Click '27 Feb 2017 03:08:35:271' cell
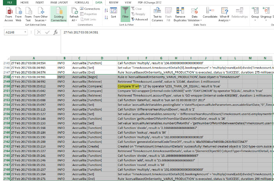This screenshot has height=181, width=274. pyautogui.click(x=34, y=179)
